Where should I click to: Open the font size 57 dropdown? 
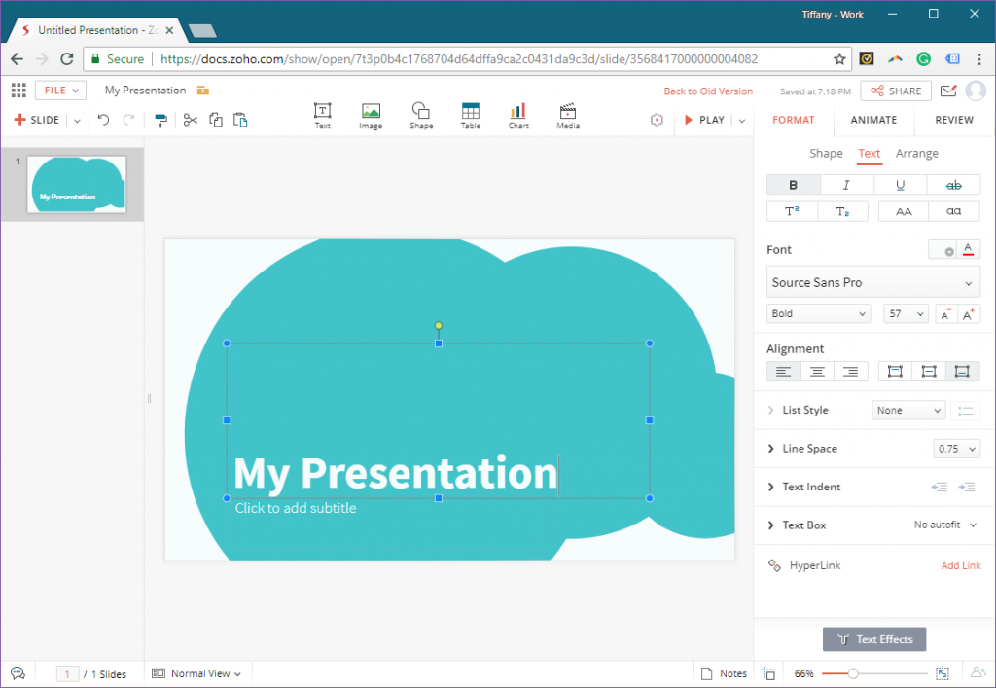(x=905, y=313)
